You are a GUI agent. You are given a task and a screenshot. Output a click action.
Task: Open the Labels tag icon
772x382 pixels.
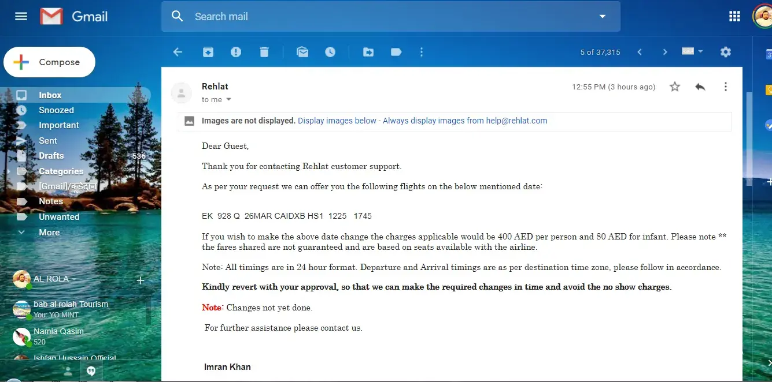(x=396, y=52)
